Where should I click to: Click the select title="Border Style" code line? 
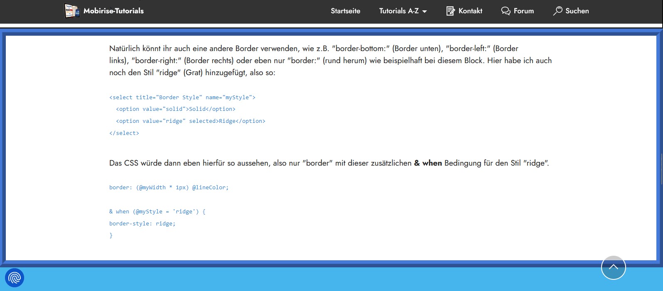tap(182, 97)
